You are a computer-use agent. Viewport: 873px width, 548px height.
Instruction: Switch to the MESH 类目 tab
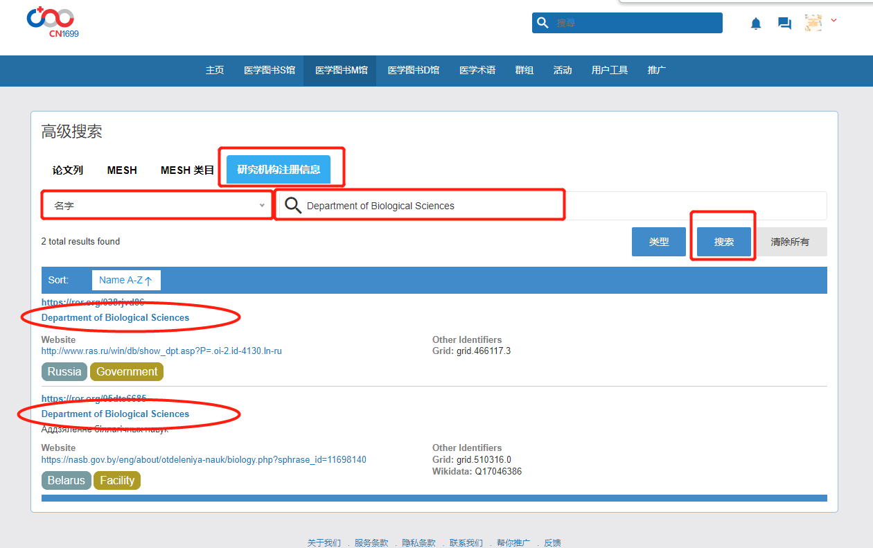187,170
